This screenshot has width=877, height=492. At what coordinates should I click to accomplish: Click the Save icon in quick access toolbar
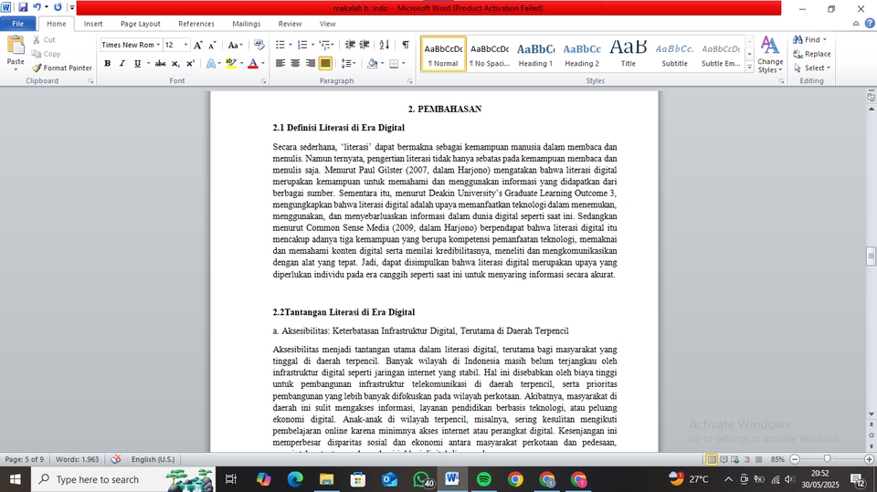[x=23, y=7]
